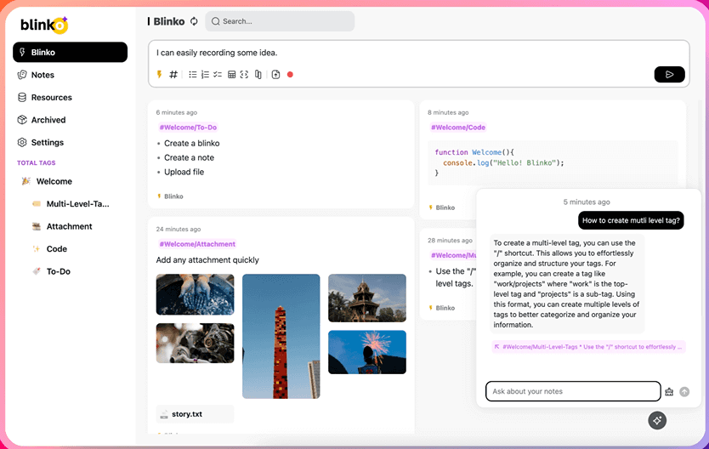Clear chat with the broom icon
Viewport: 709px width, 449px height.
(669, 392)
